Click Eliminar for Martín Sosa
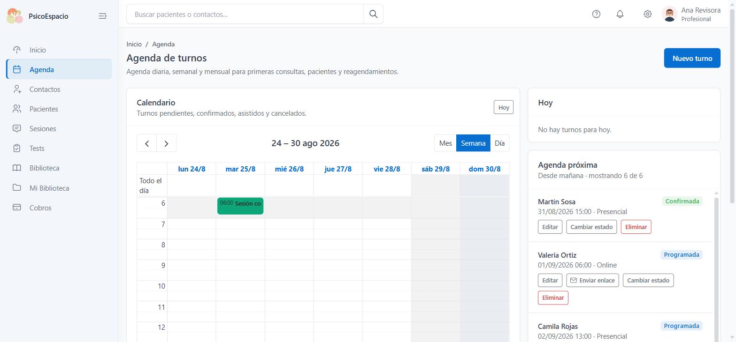Viewport: 736px width, 342px height. (x=636, y=227)
